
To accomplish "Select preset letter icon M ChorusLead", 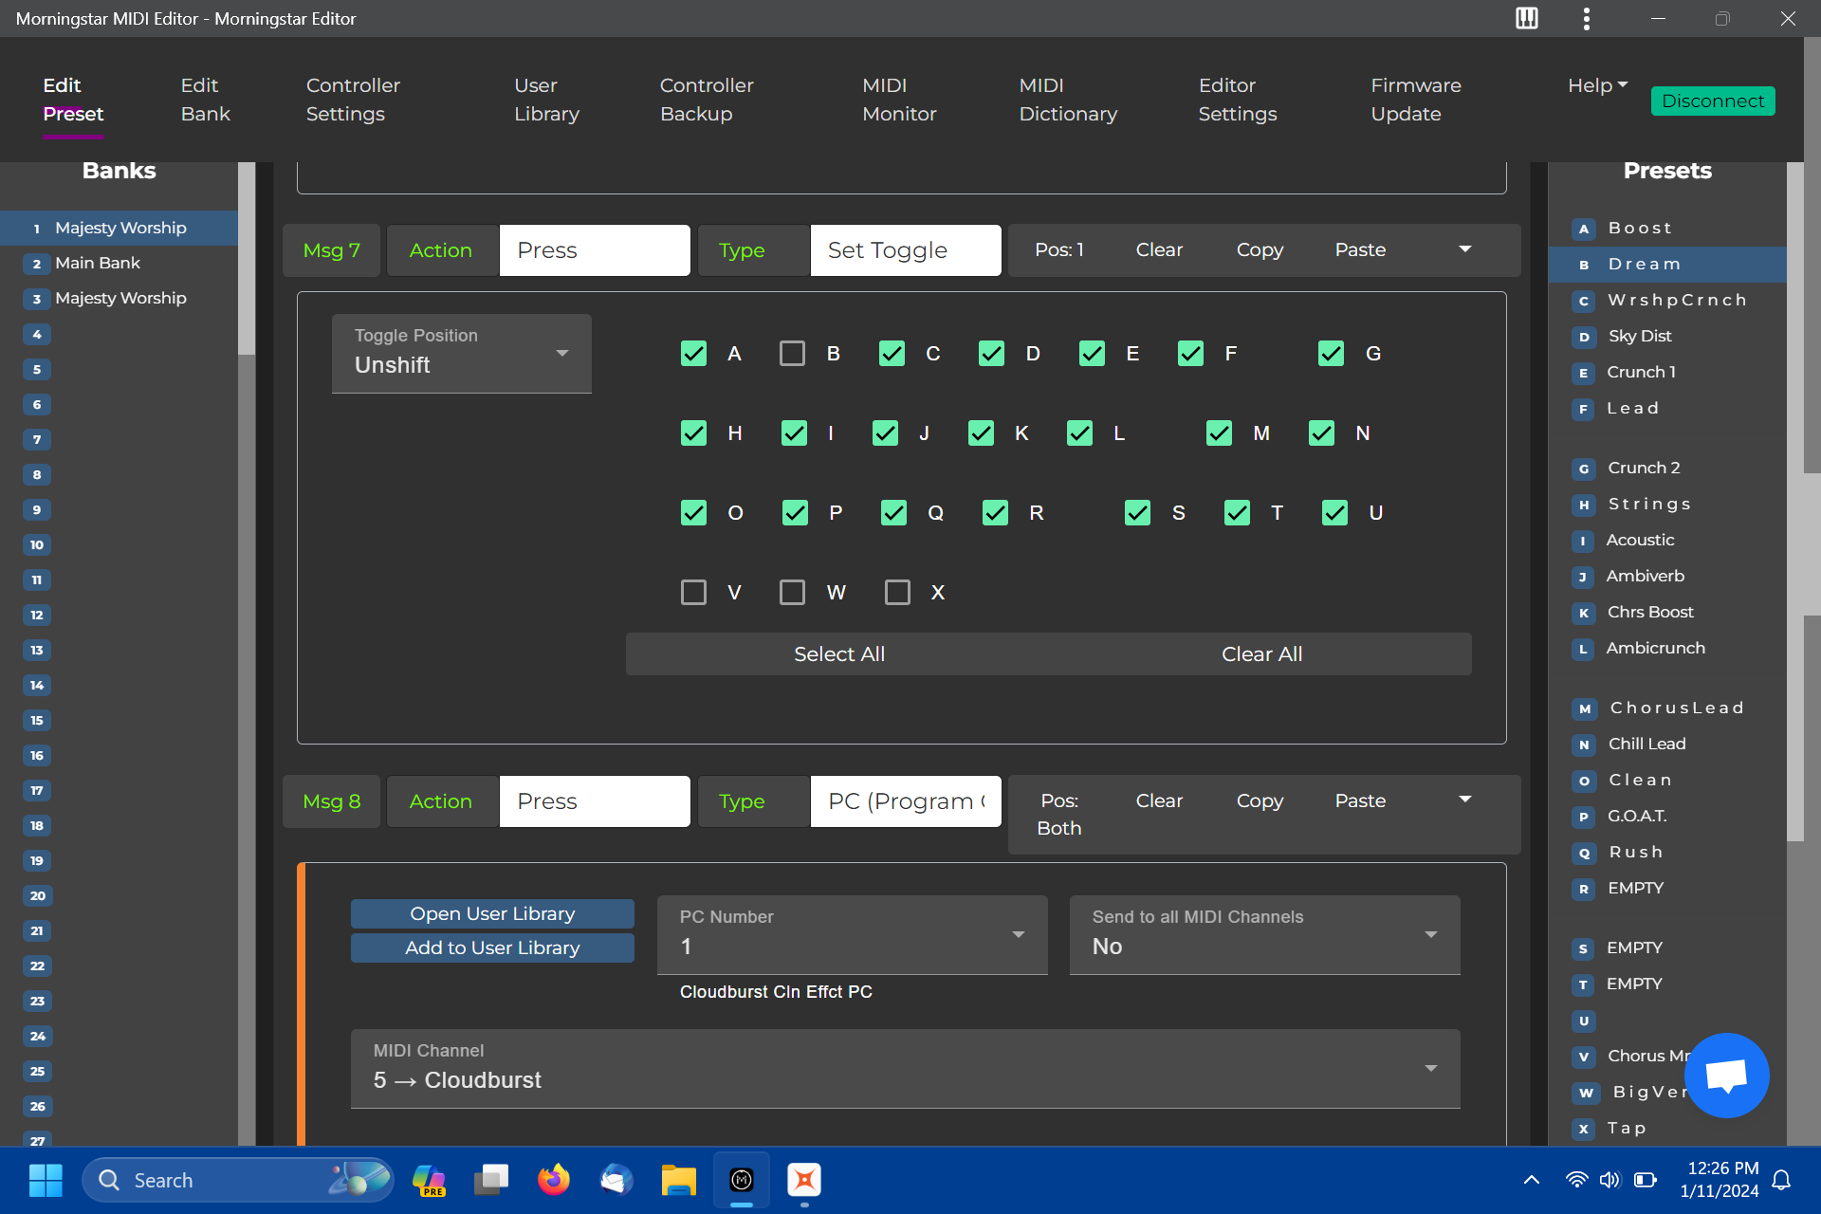I will click(x=1584, y=708).
